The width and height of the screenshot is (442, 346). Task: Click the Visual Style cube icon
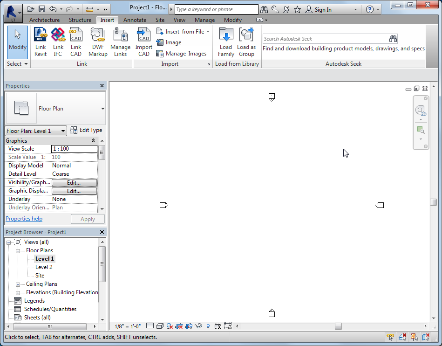(x=160, y=326)
